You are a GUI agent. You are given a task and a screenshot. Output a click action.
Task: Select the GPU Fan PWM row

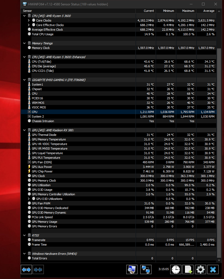[119, 203]
